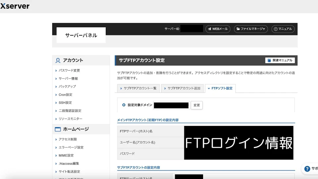
Task: Switch to the サブFTPアカウント一覧 tab
Action: click(138, 88)
